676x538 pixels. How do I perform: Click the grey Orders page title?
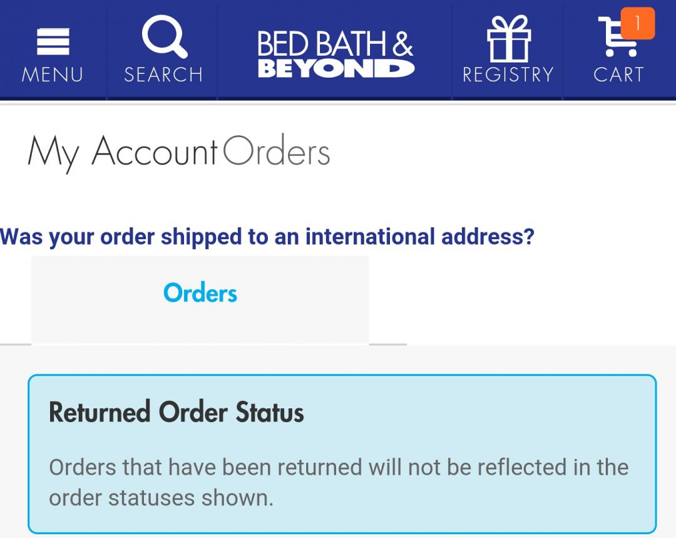pyautogui.click(x=277, y=152)
